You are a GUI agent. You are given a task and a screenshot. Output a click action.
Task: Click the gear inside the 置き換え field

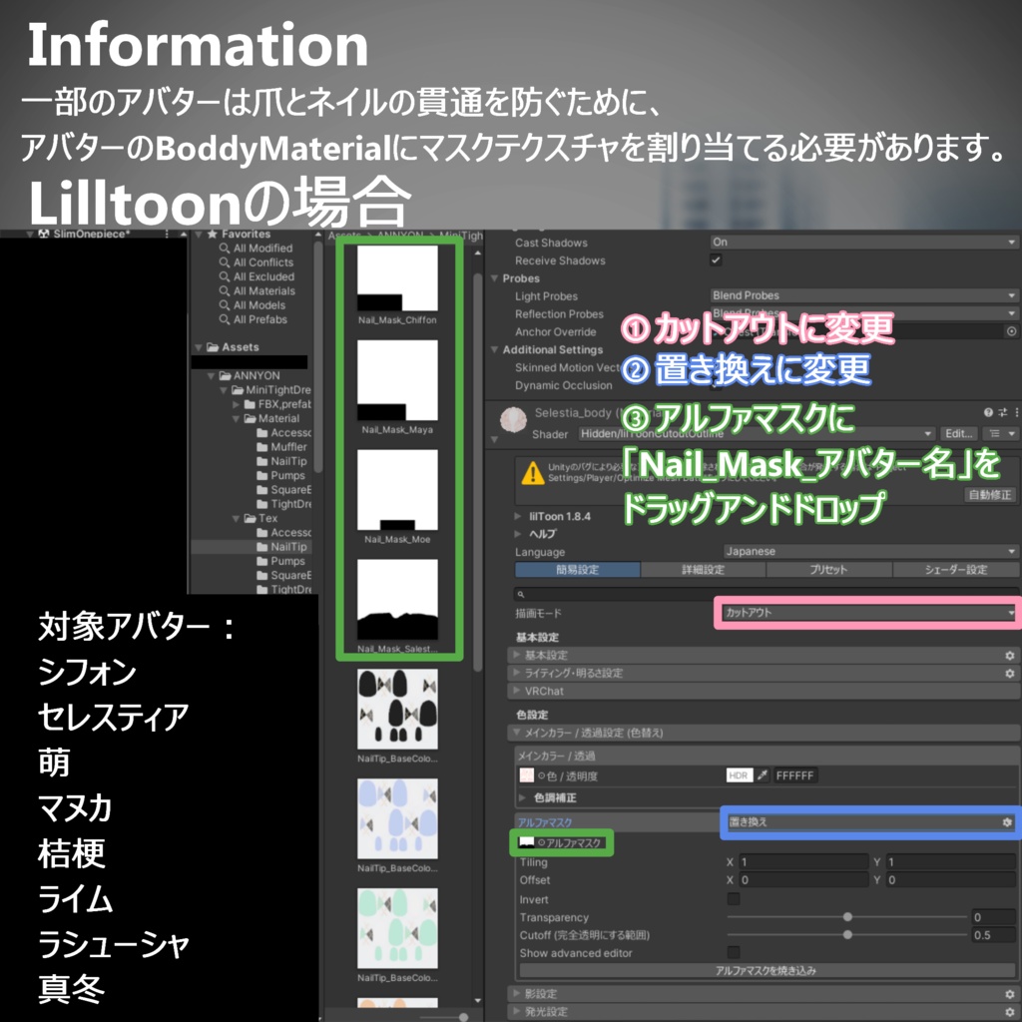tap(1007, 822)
